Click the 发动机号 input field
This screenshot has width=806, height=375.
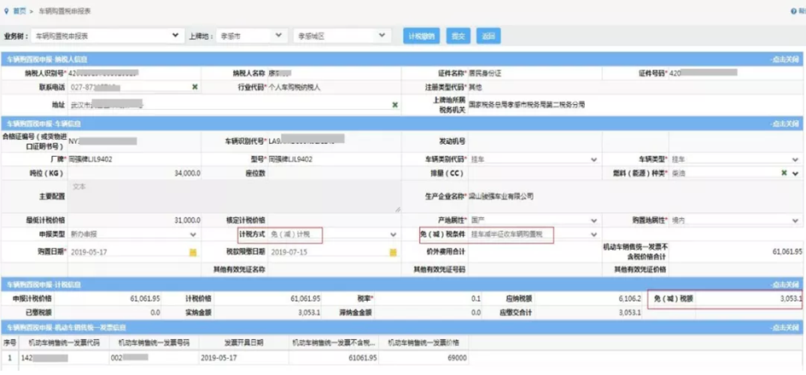[x=534, y=141]
